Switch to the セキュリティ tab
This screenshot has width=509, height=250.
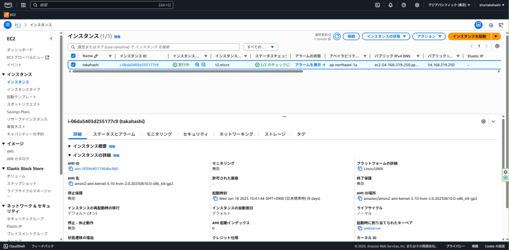(195, 134)
